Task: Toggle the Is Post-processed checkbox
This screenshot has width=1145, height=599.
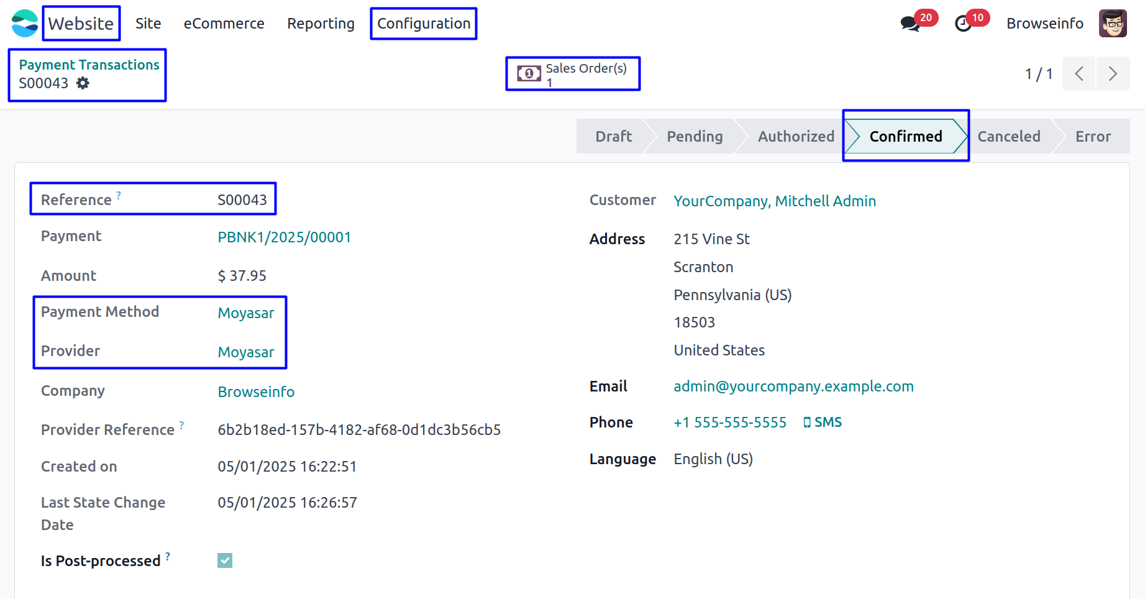Action: (x=225, y=560)
